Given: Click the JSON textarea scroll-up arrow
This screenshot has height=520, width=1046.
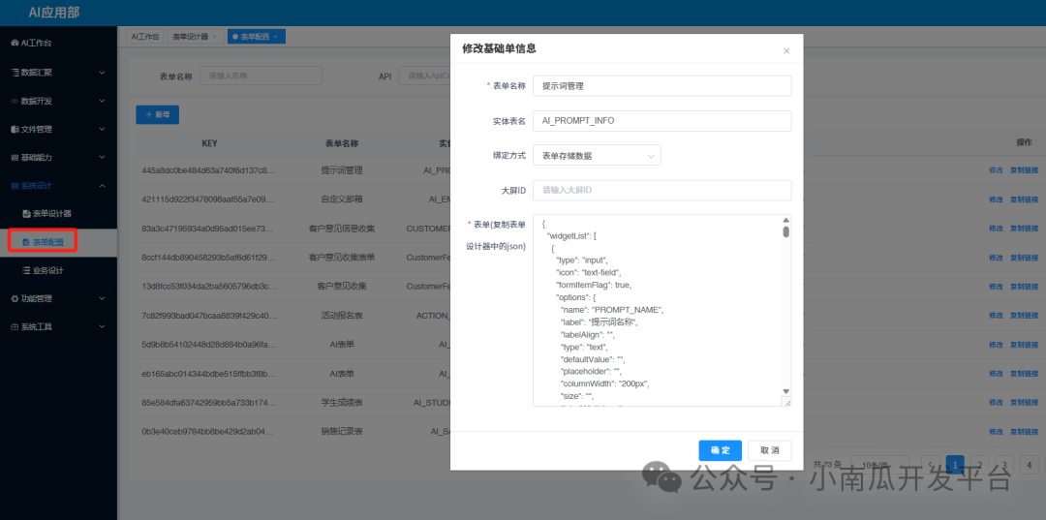Looking at the screenshot, I should pos(786,220).
